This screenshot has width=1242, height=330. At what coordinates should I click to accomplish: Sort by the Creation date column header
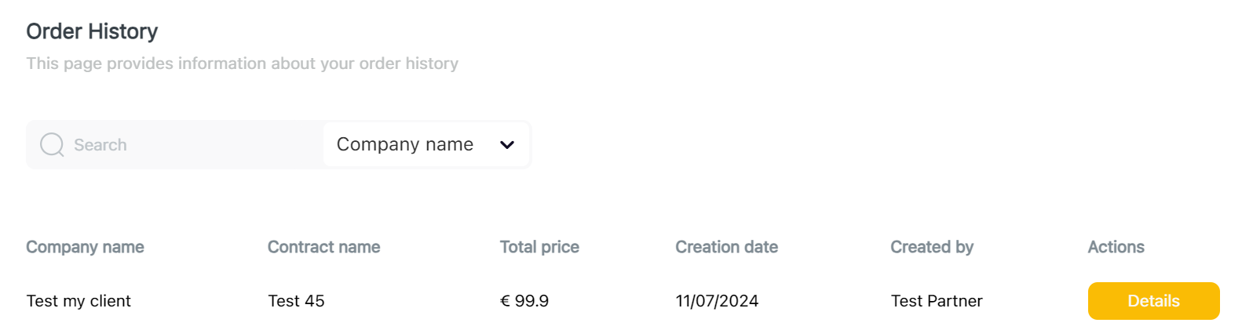726,247
